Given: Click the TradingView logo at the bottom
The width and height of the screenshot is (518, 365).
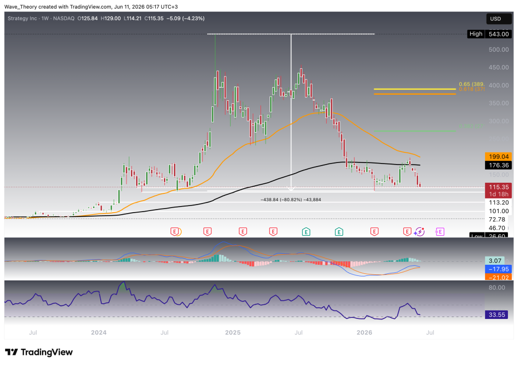Looking at the screenshot, I should [38, 352].
